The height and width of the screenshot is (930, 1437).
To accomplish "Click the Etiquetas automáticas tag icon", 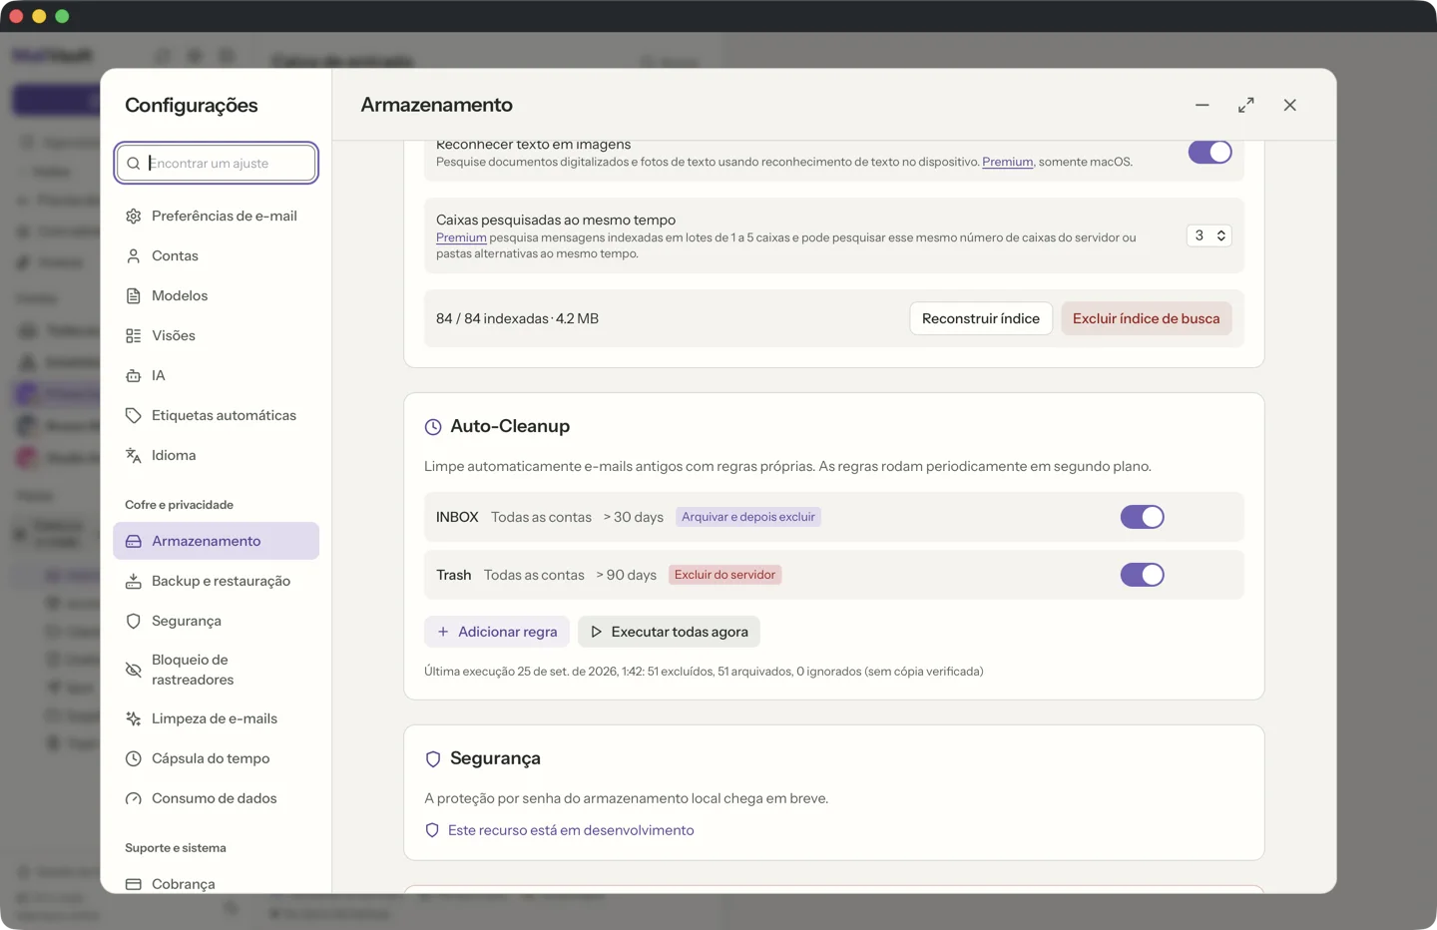I will [x=134, y=415].
